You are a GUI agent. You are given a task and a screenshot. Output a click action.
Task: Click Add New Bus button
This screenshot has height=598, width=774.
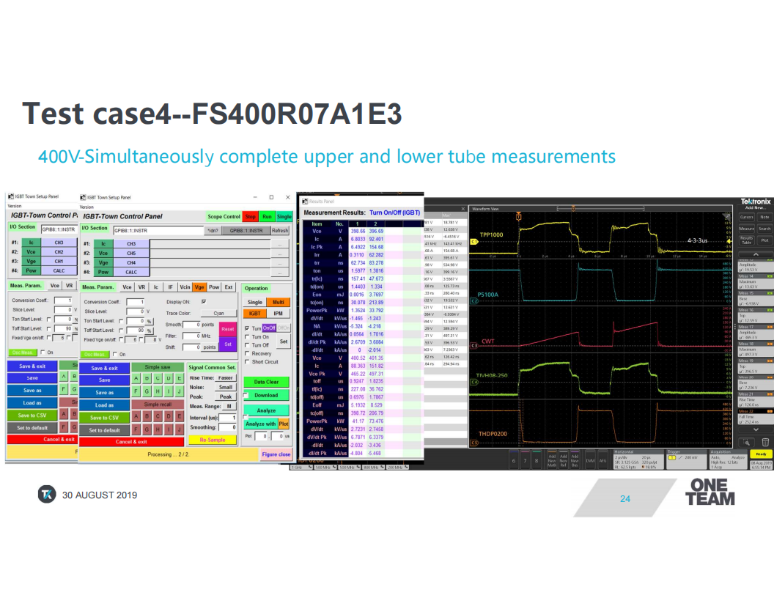(x=575, y=459)
